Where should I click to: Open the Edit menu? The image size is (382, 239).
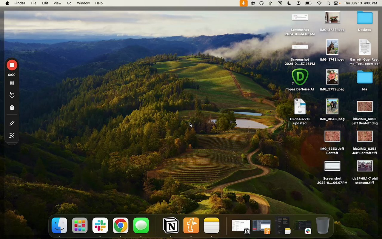coord(45,3)
